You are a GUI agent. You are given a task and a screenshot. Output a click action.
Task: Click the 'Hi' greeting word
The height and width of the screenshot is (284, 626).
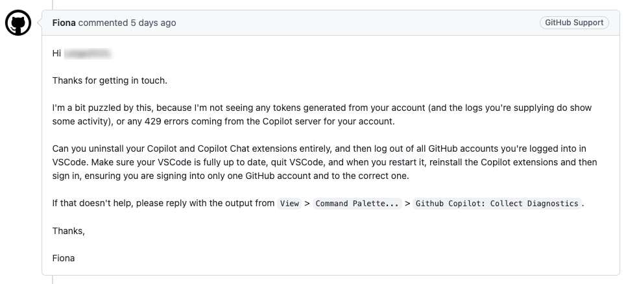(x=56, y=53)
